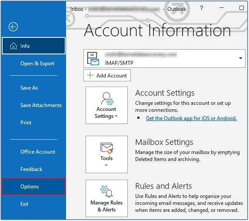Open the help question mark

[202, 8]
